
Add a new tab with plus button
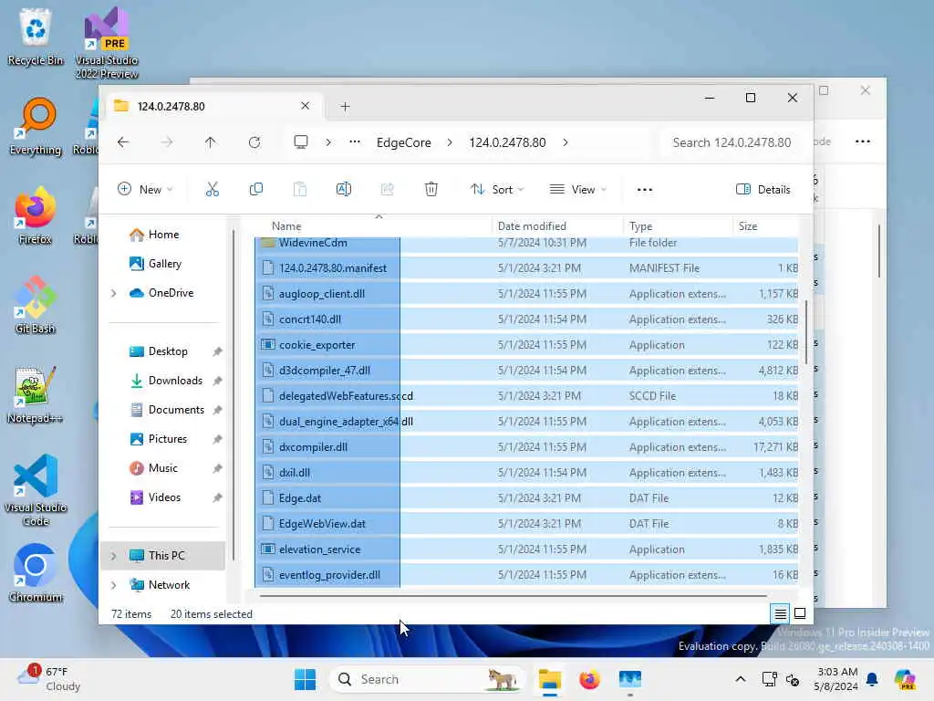click(x=345, y=107)
